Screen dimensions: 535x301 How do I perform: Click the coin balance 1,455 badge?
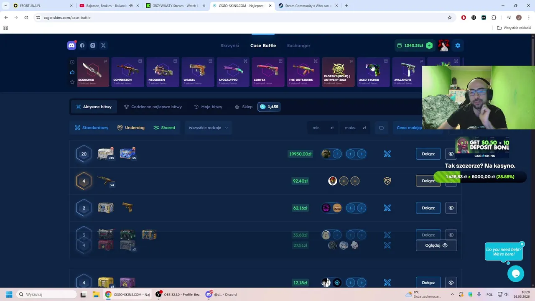[x=269, y=107]
